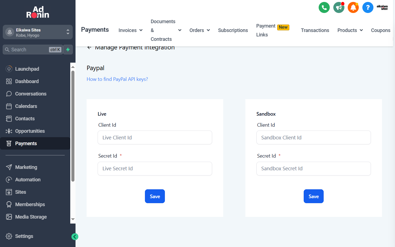Screen dimensions: 395x247
Task: Expand the Eikaiwa Sites account switcher
Action: (x=38, y=32)
